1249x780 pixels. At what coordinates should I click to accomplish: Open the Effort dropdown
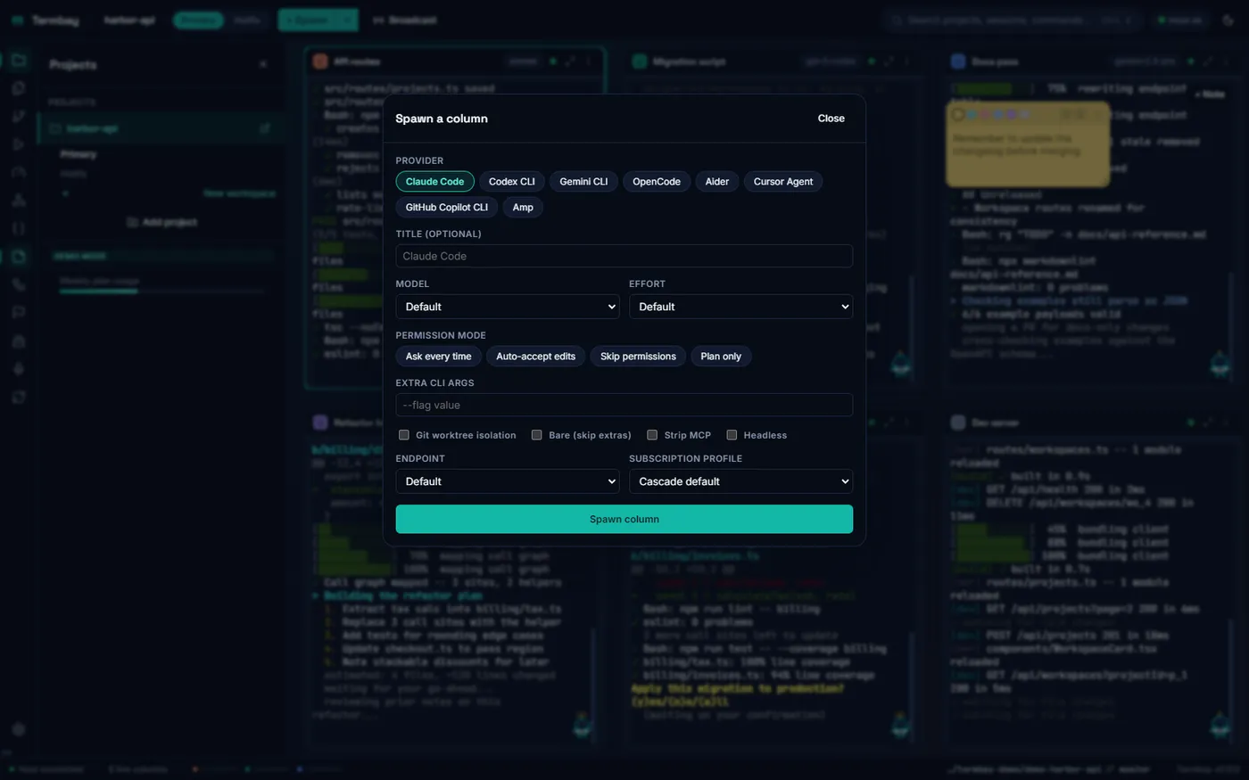(740, 307)
